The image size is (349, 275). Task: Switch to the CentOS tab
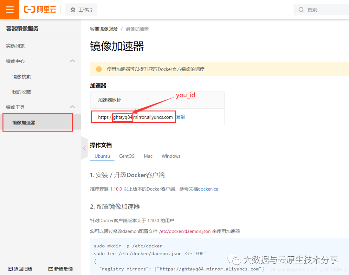pos(127,156)
